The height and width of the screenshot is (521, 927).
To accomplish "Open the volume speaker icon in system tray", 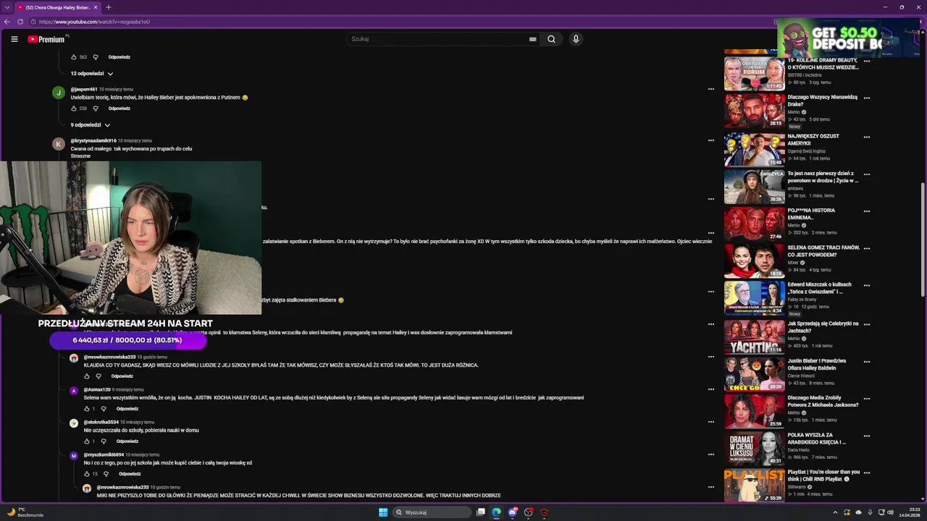I will click(x=890, y=512).
